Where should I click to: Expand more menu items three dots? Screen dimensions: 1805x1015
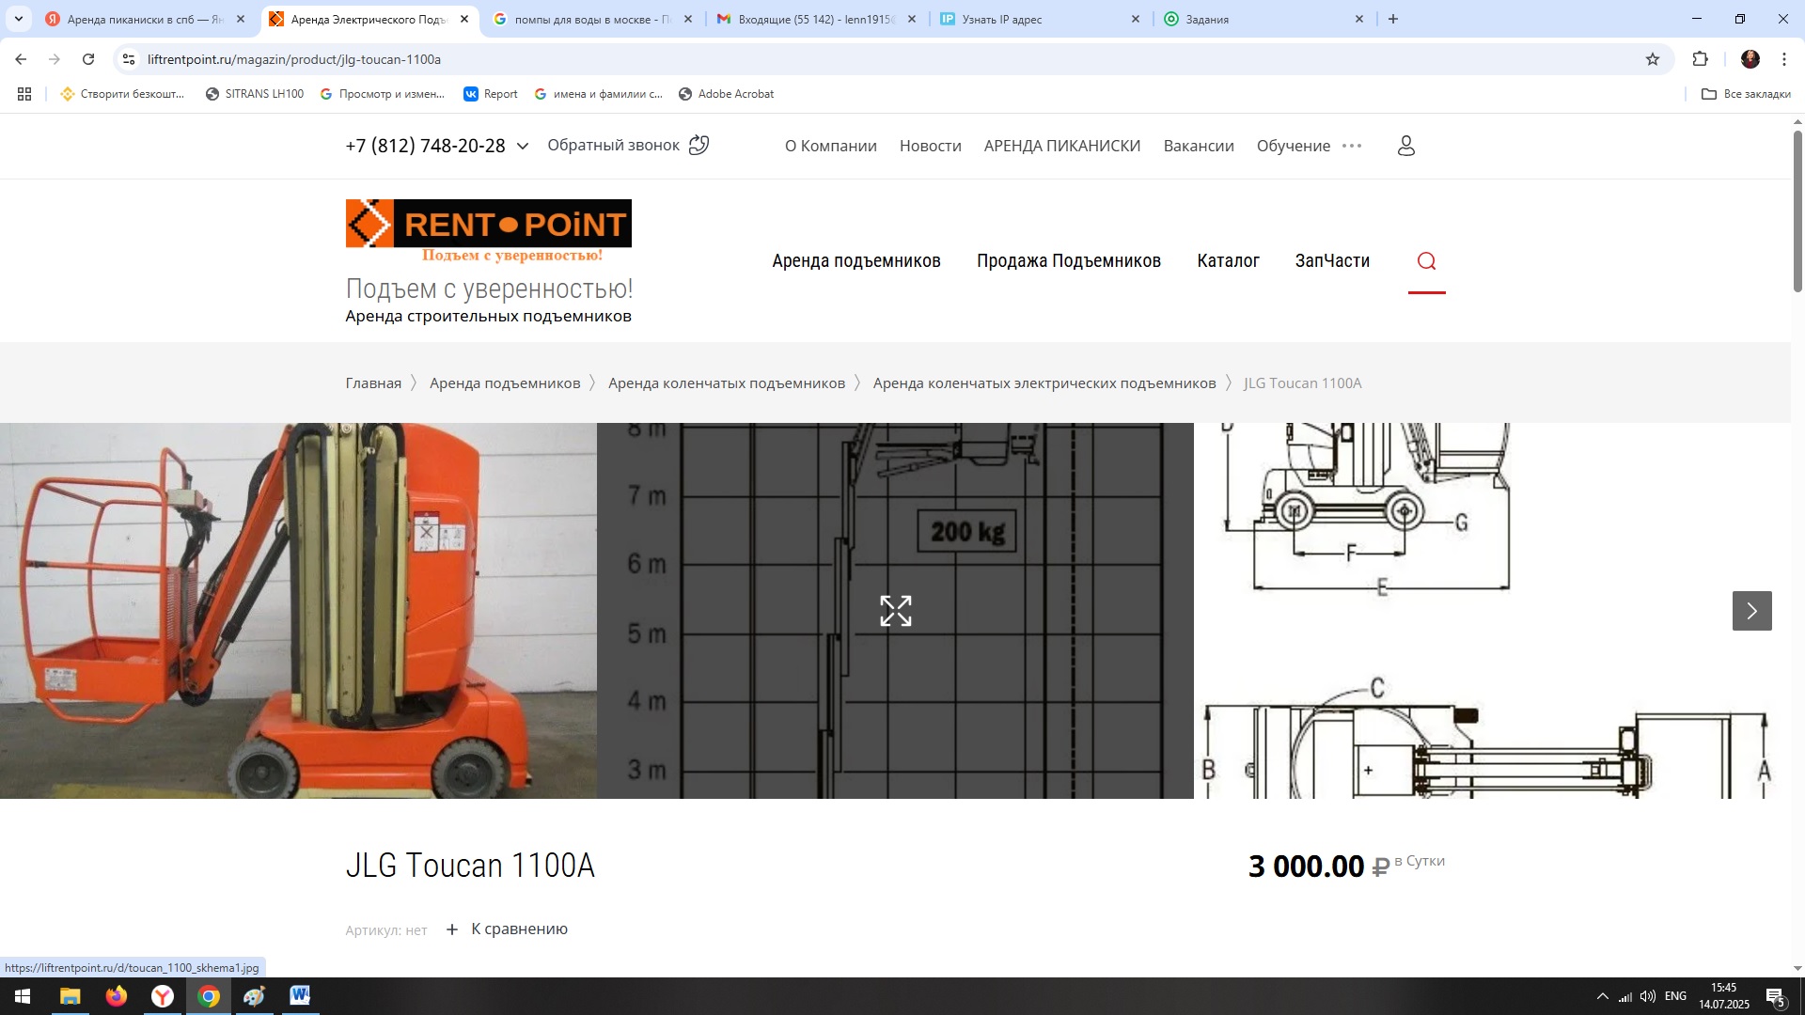click(1352, 146)
